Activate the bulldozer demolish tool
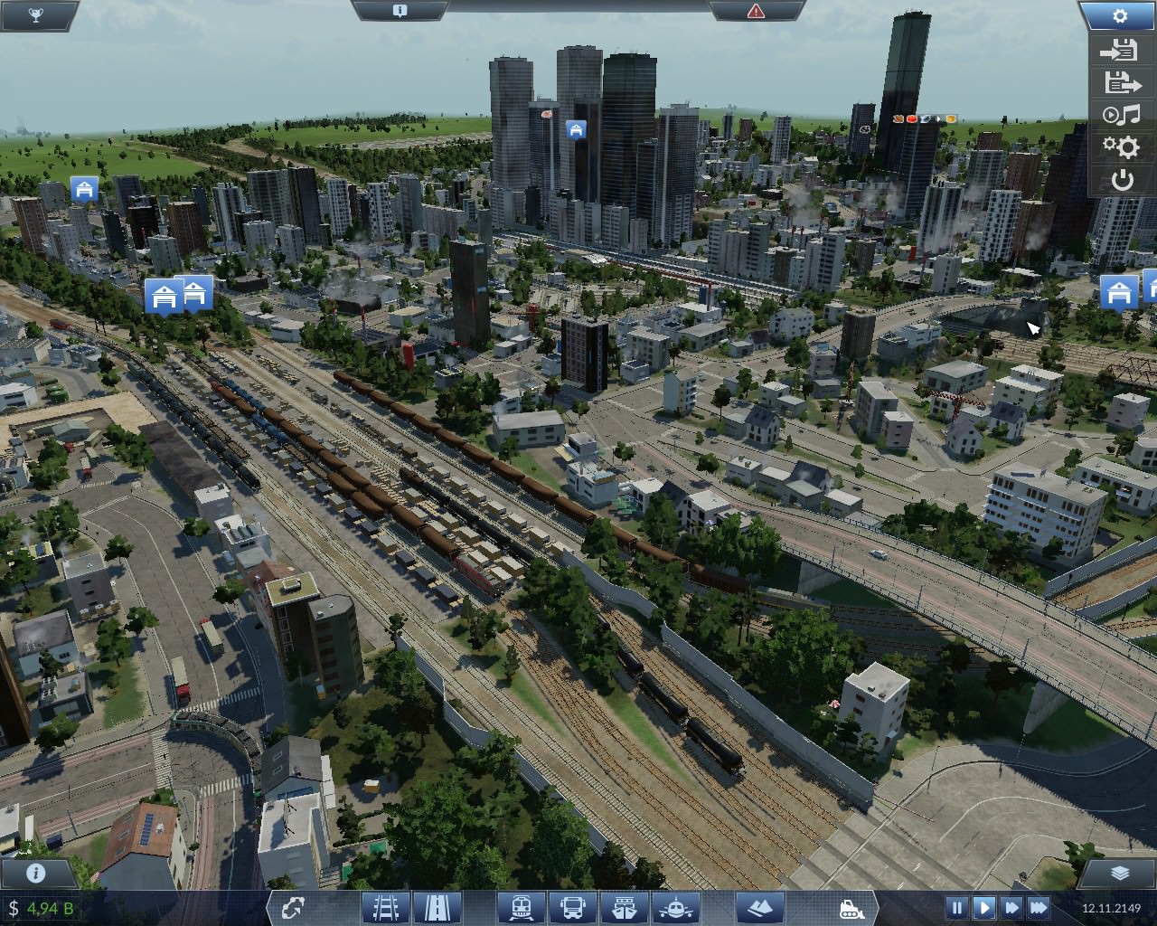The height and width of the screenshot is (926, 1157). tap(852, 907)
